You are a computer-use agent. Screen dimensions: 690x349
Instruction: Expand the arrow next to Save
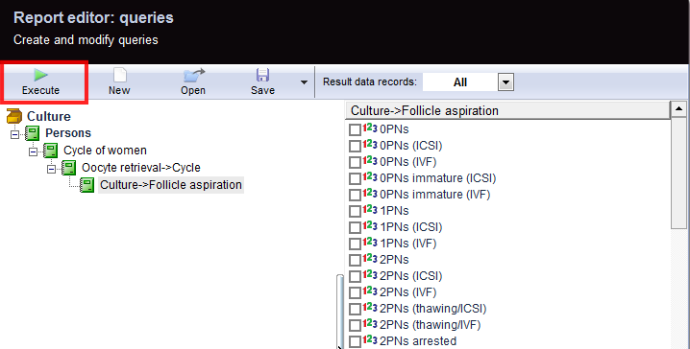click(304, 82)
